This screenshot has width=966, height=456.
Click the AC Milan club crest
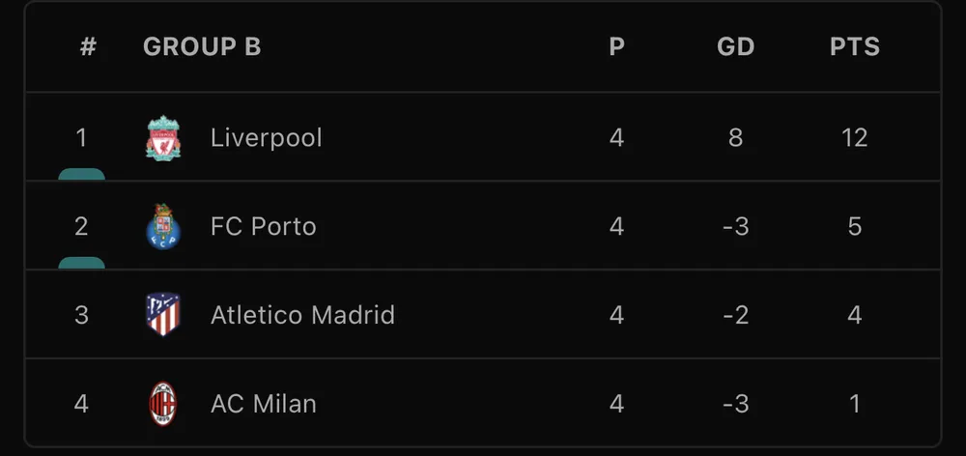163,404
